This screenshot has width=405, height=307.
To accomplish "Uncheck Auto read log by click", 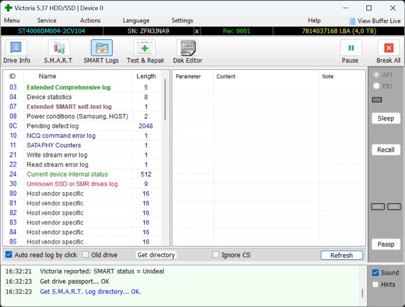I will 9,255.
